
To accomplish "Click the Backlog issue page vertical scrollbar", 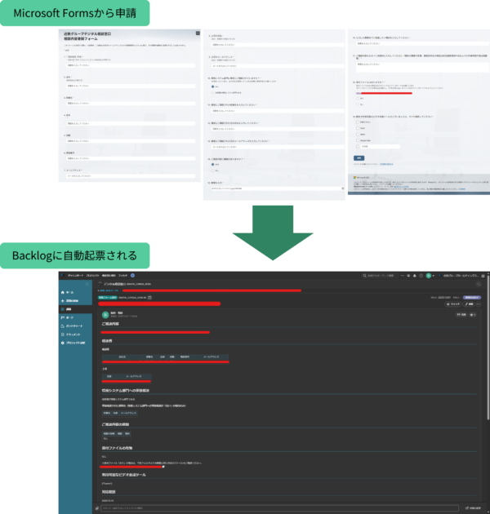I will pos(488,348).
